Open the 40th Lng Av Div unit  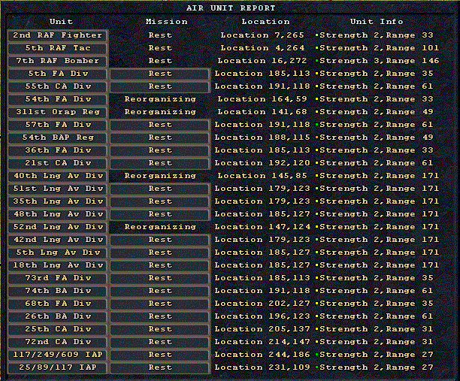pyautogui.click(x=58, y=176)
